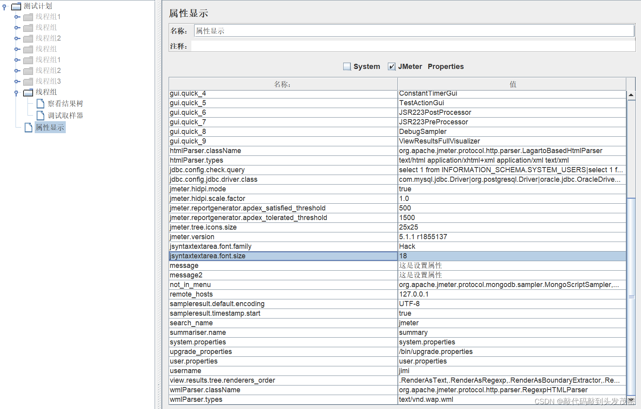Click jdbc.config.jdbc.driver.class name cell
641x409 pixels.
[x=283, y=179]
